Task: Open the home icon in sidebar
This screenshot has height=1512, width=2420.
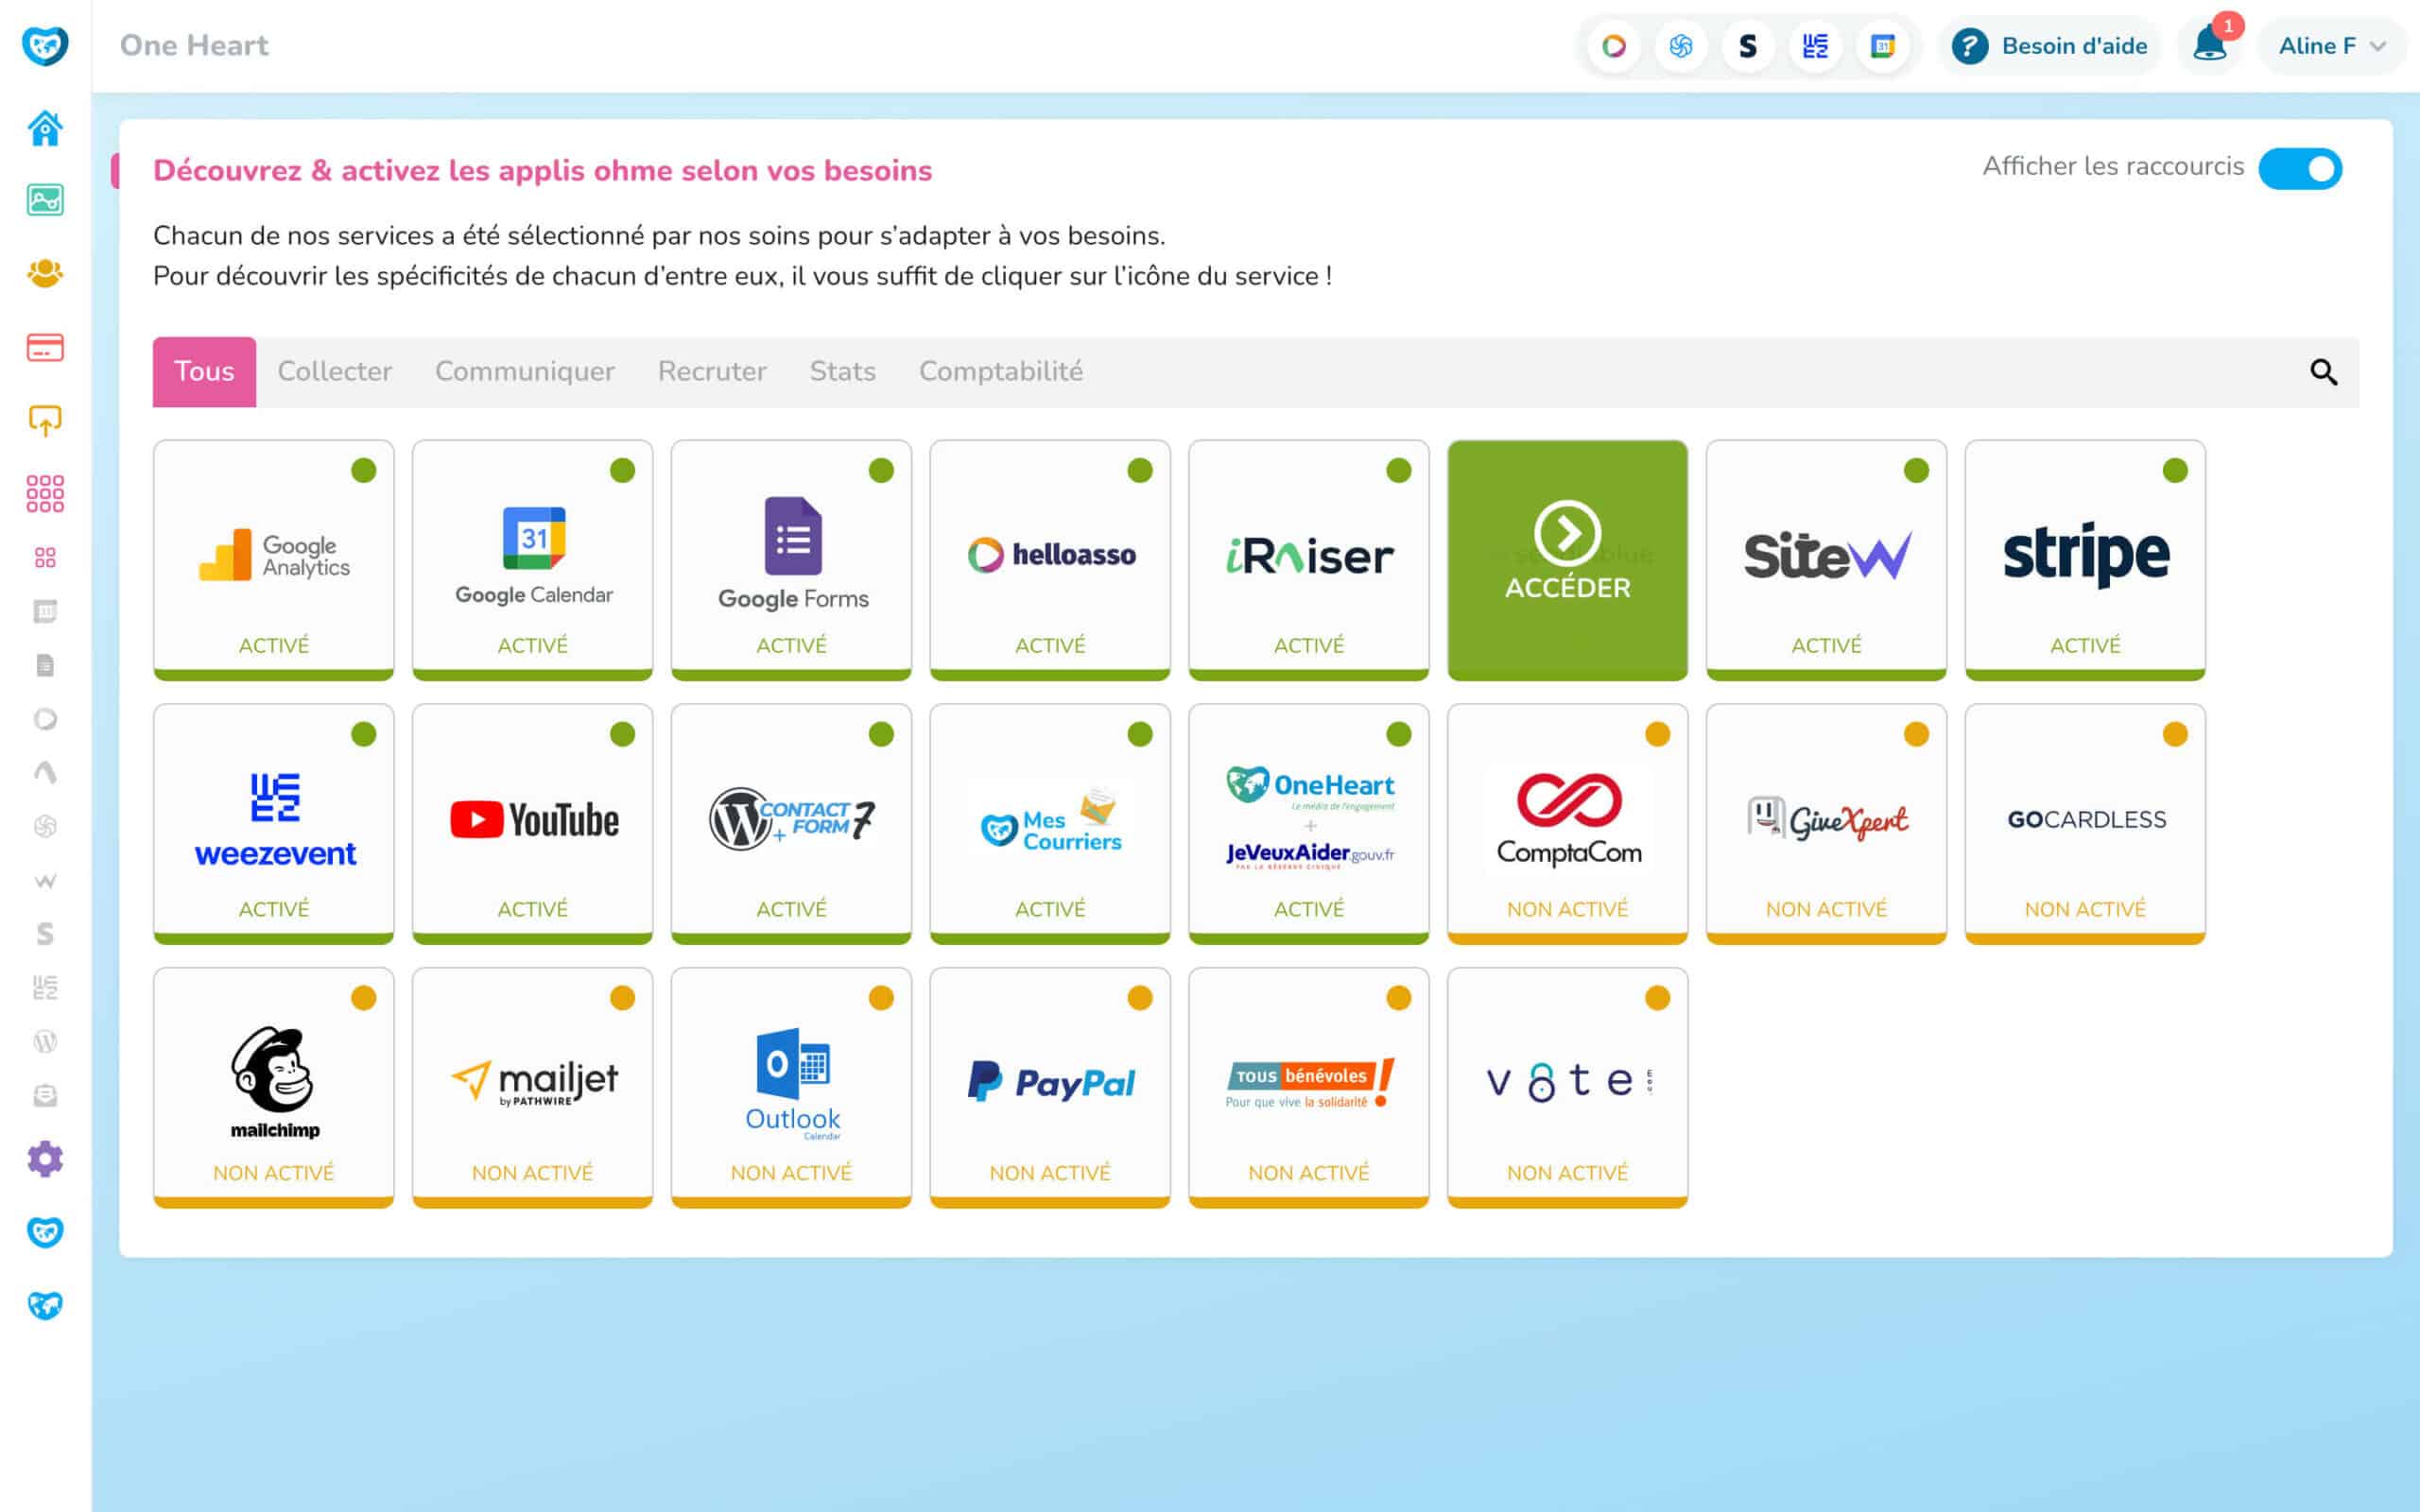Action: 45,128
